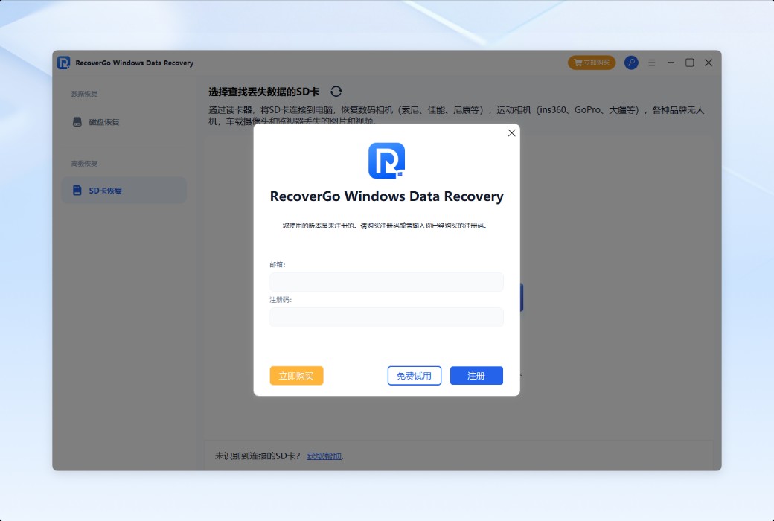The height and width of the screenshot is (521, 774).
Task: Click the RecoverGo logo inside the dialog
Action: coord(386,159)
